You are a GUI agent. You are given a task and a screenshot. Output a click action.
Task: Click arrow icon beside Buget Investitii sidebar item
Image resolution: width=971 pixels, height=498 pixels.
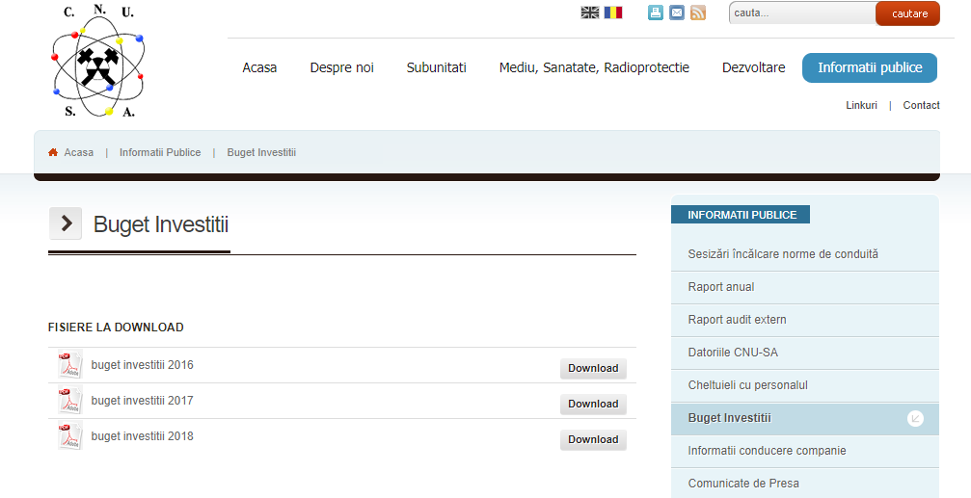click(915, 418)
